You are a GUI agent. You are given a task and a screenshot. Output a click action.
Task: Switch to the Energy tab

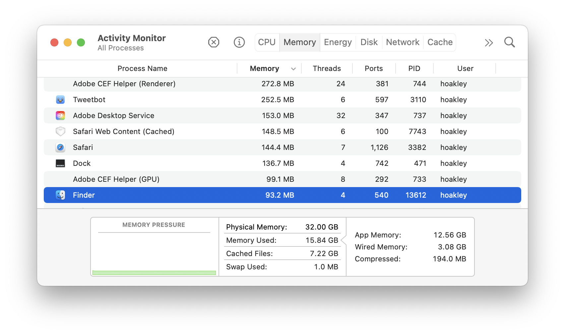338,42
